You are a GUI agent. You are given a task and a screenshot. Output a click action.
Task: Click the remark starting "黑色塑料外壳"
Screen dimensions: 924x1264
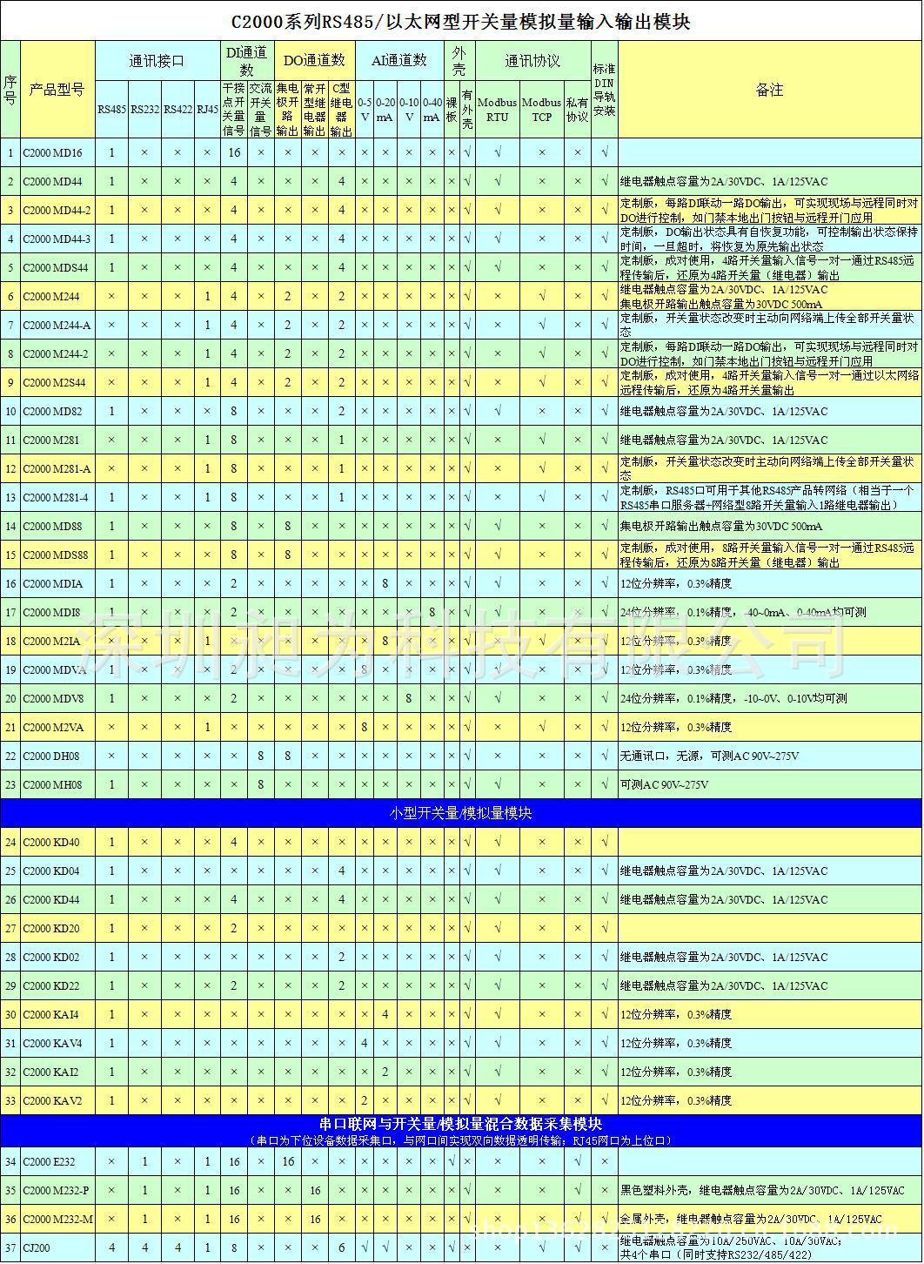[x=762, y=1191]
